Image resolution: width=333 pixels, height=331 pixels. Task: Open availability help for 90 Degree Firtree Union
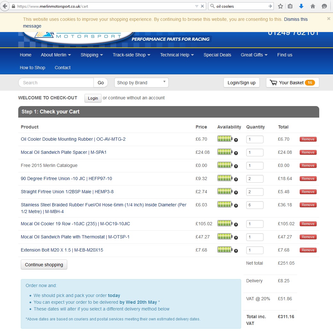click(x=236, y=179)
